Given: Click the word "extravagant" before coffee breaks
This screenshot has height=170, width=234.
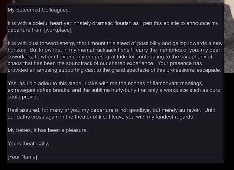Looking at the screenshot, I should click(x=22, y=90).
